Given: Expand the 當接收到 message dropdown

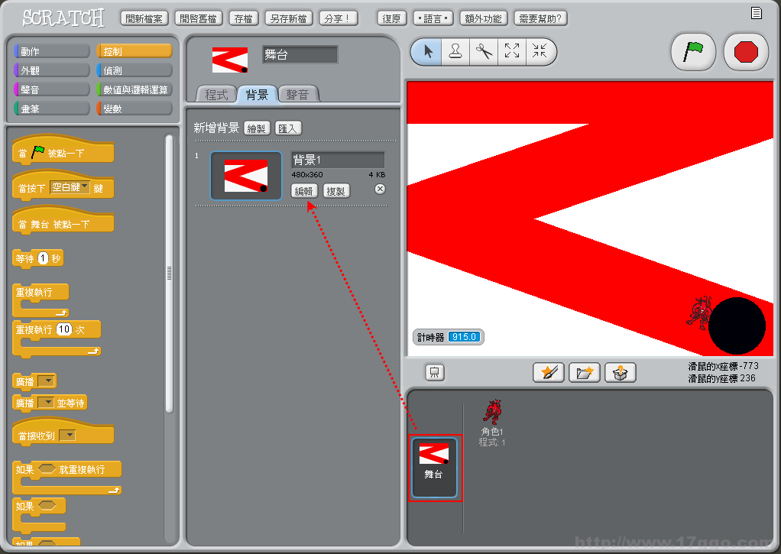Looking at the screenshot, I should pyautogui.click(x=68, y=436).
